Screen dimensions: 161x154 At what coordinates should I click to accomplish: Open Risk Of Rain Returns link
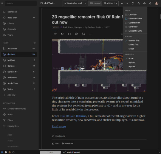tap(73, 116)
